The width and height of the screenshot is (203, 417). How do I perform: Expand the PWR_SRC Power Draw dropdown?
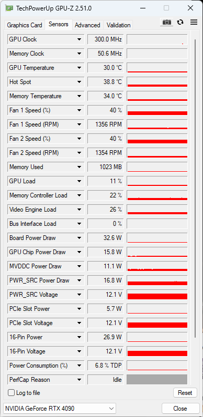click(x=79, y=280)
